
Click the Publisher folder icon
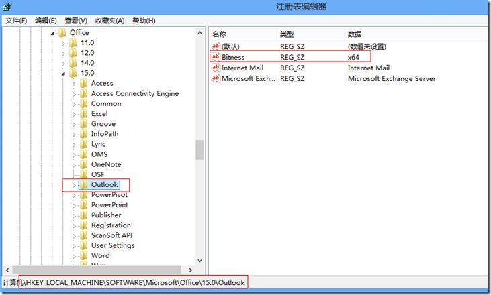click(83, 215)
